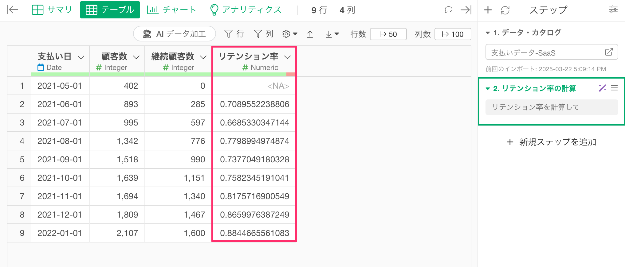Edit the 行数 field showing 50
Screen dimensions: 625x267
coord(388,34)
